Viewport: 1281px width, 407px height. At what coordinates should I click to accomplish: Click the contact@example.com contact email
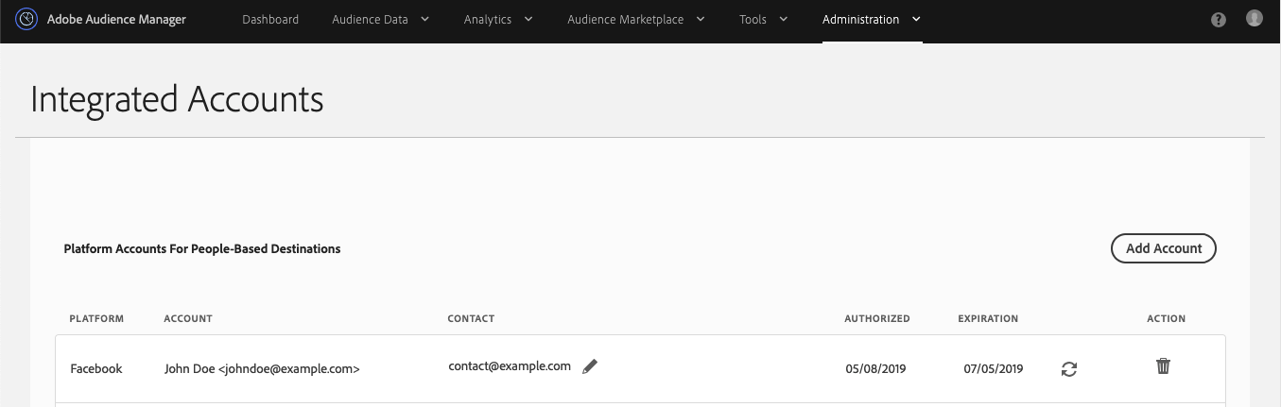[510, 366]
